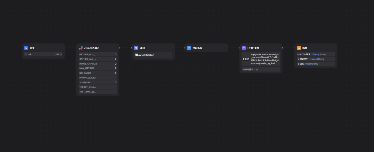This screenshot has height=152, width=374.
Task: Click the IMAGE_CAPTION parameter row
Action: pos(98,63)
